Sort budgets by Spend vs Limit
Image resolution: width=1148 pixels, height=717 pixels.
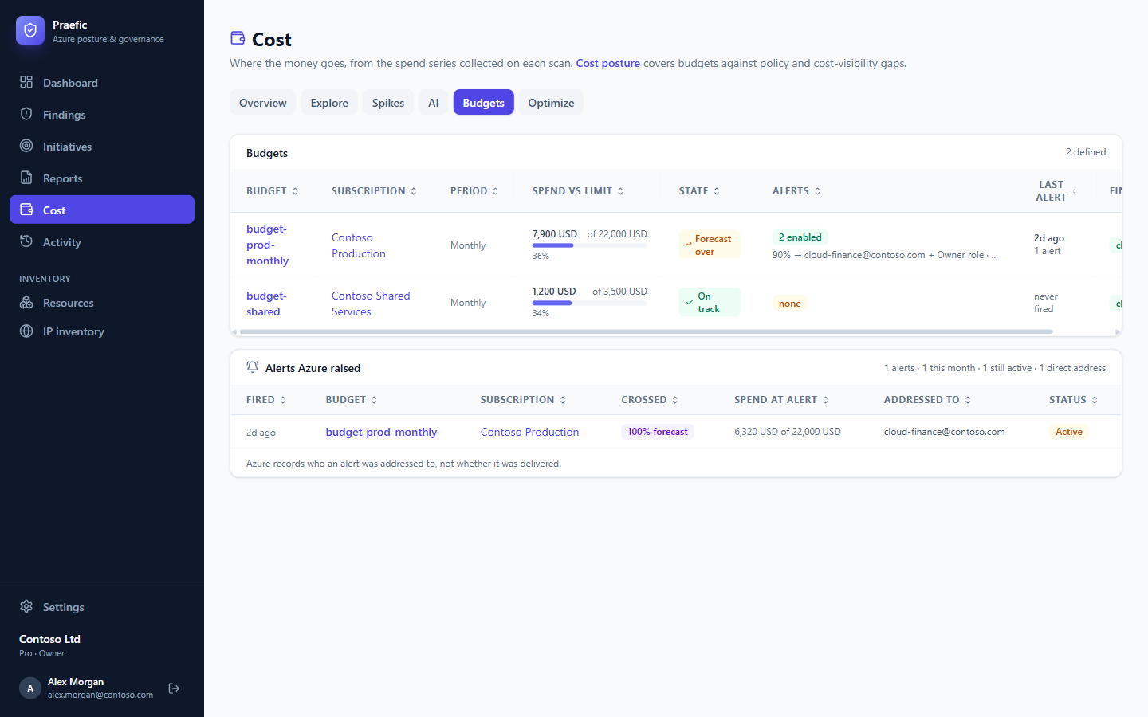tap(578, 191)
